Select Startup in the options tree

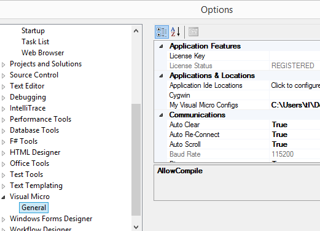pos(33,31)
